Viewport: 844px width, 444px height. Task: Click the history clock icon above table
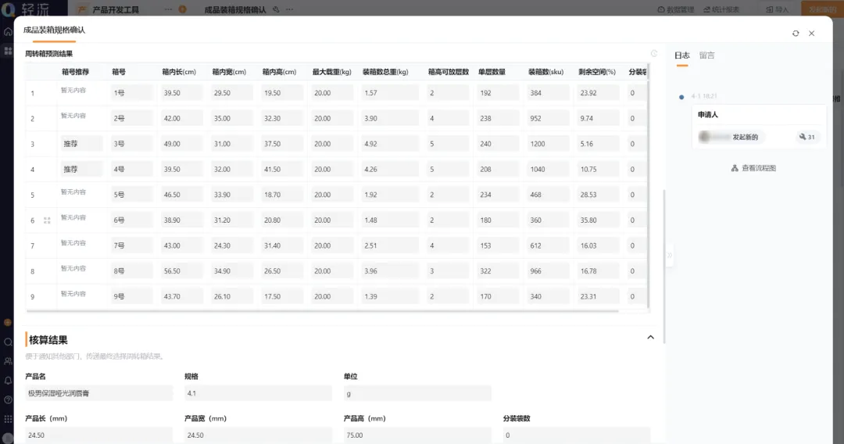pyautogui.click(x=654, y=54)
